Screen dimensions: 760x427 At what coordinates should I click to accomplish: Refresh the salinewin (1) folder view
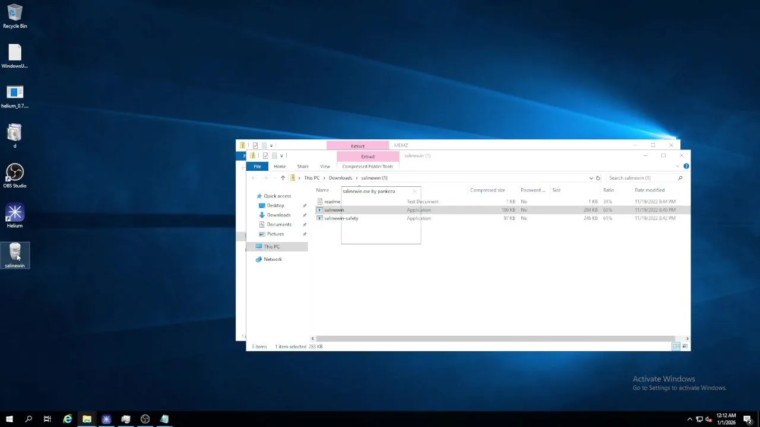(x=598, y=178)
